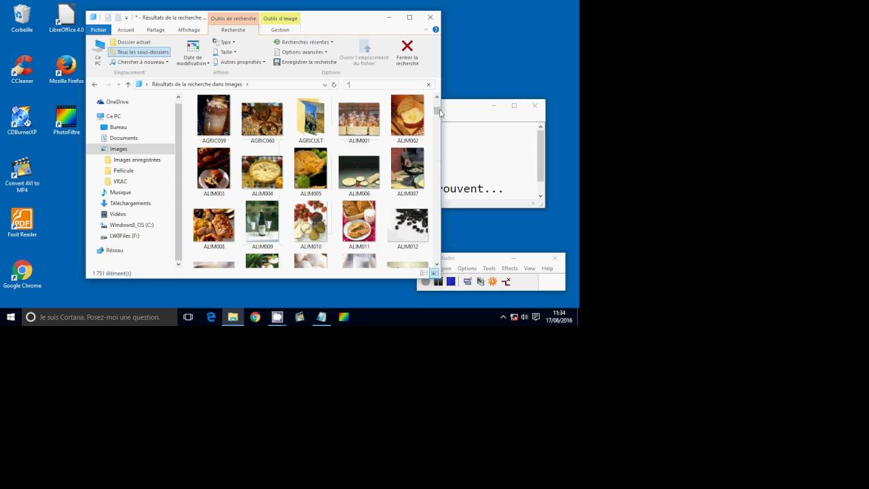Click the Windows Start button
Image resolution: width=869 pixels, height=489 pixels.
[11, 316]
